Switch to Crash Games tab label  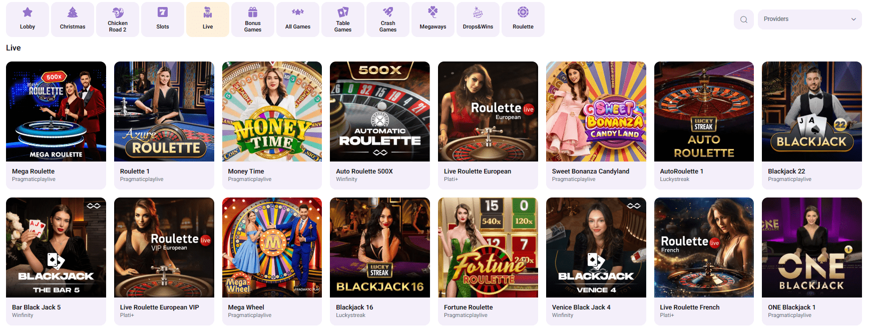388,26
